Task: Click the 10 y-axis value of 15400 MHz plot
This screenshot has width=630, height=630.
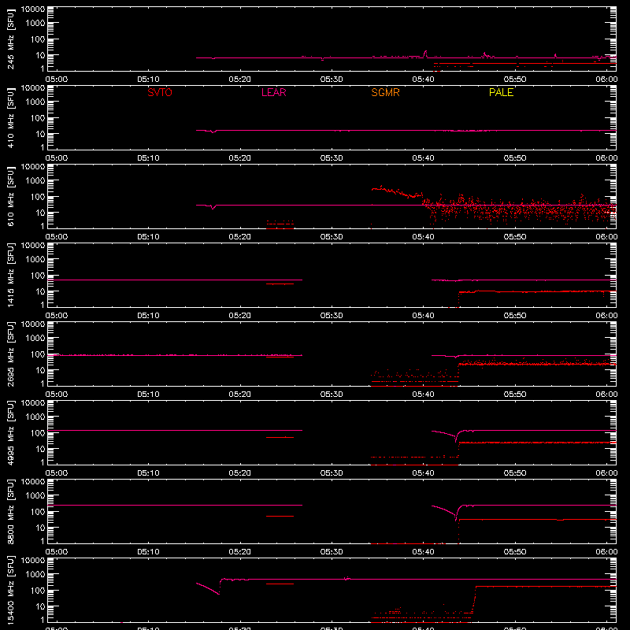Action: (40, 606)
